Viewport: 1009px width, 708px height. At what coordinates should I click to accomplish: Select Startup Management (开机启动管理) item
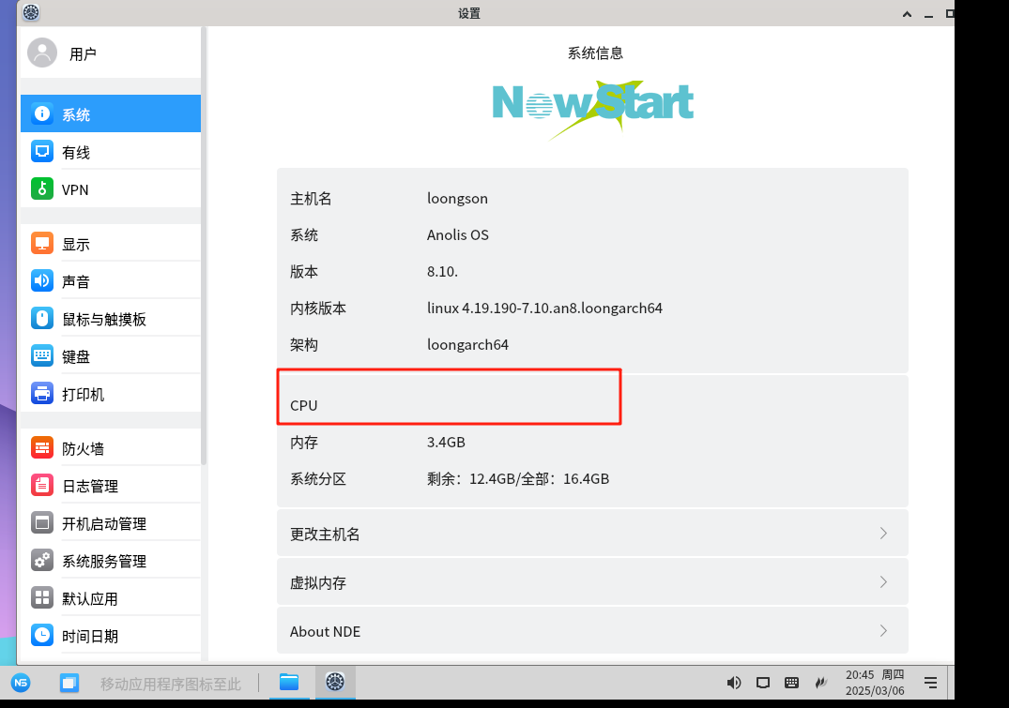(103, 523)
